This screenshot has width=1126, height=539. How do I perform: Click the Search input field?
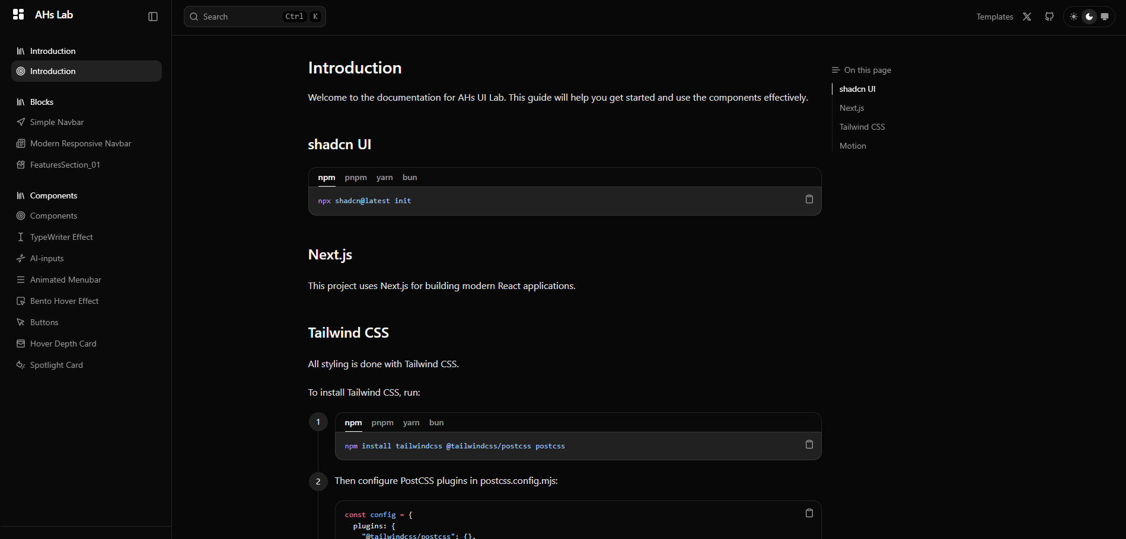pyautogui.click(x=255, y=17)
